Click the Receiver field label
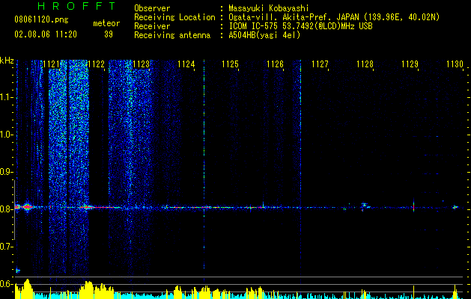This screenshot has height=299, width=471. tap(152, 26)
